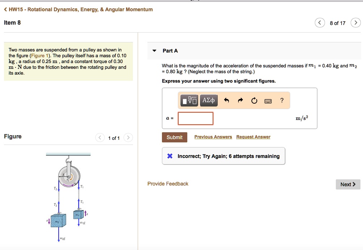Click Request Answer

coord(254,137)
